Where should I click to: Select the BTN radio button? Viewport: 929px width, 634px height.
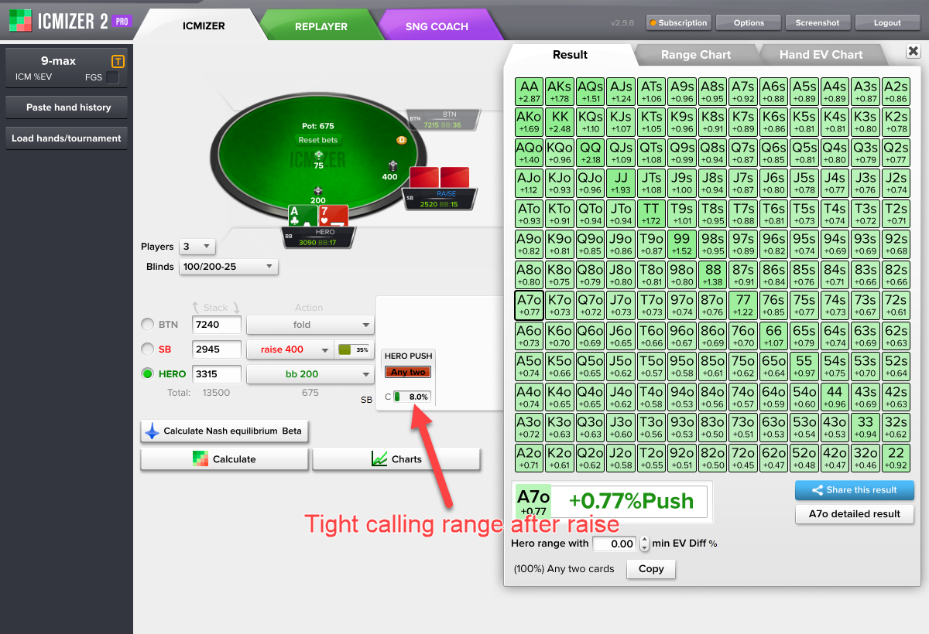pos(147,325)
